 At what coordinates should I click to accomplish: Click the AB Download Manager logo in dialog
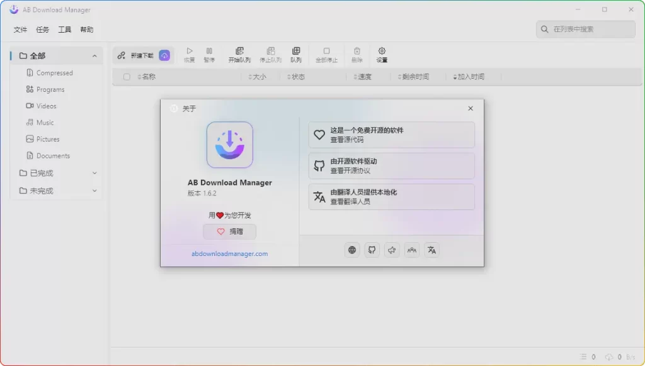point(229,145)
